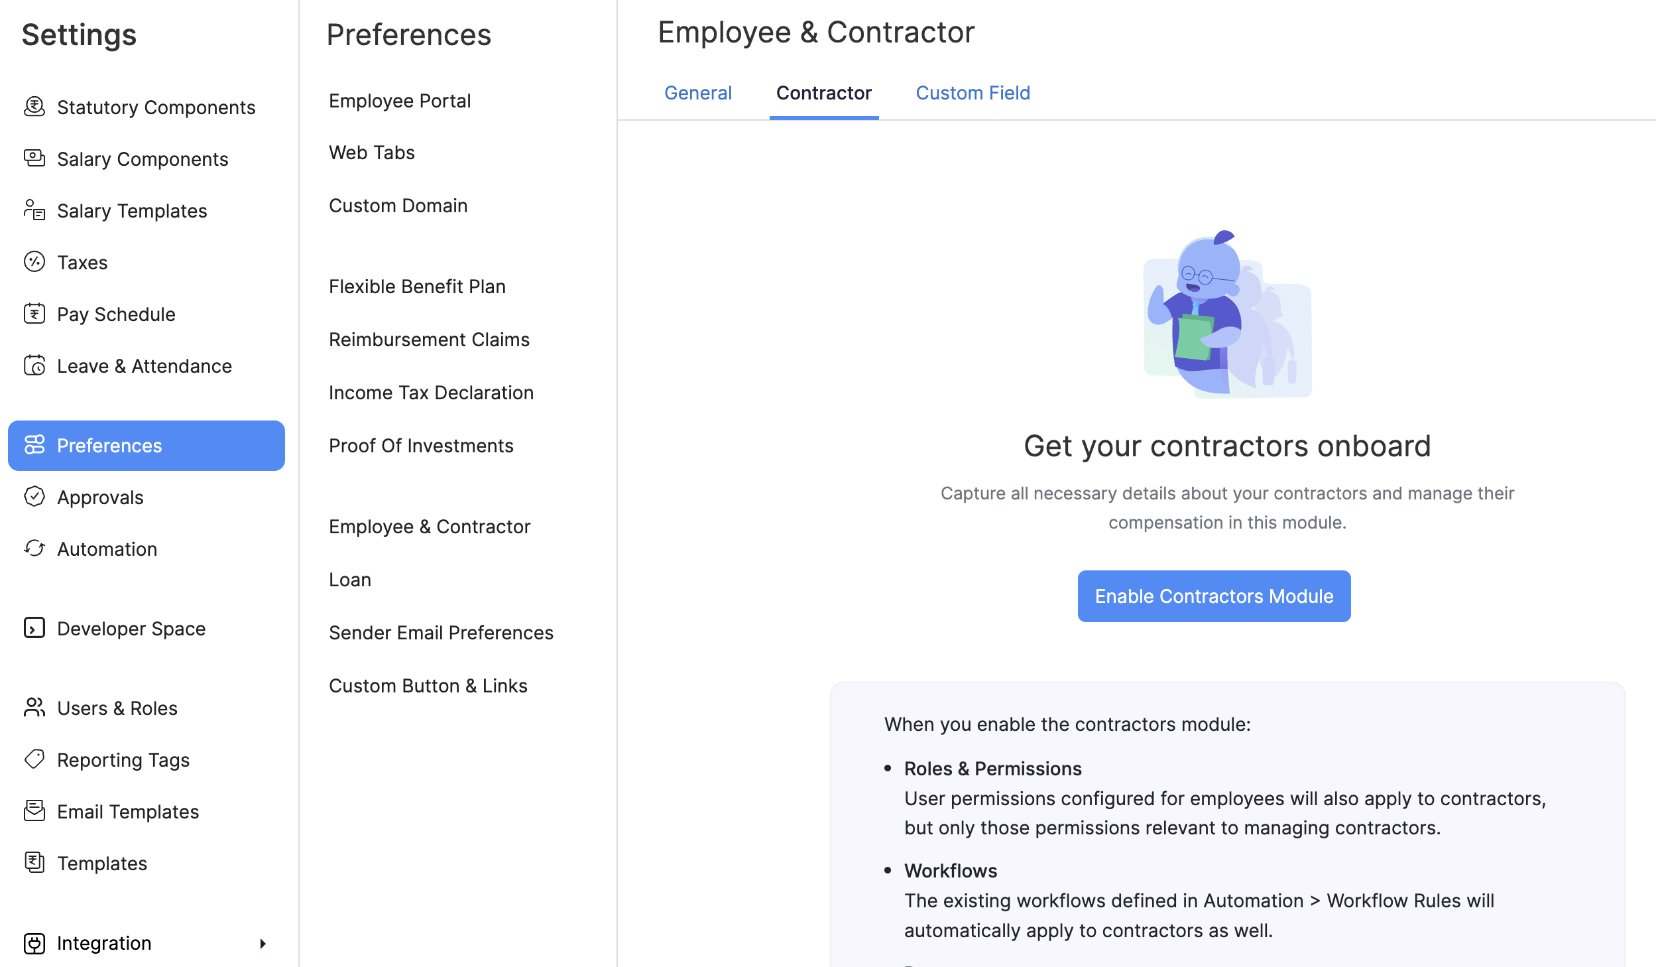The height and width of the screenshot is (967, 1656).
Task: Open Income Tax Declaration preferences
Action: tap(431, 392)
